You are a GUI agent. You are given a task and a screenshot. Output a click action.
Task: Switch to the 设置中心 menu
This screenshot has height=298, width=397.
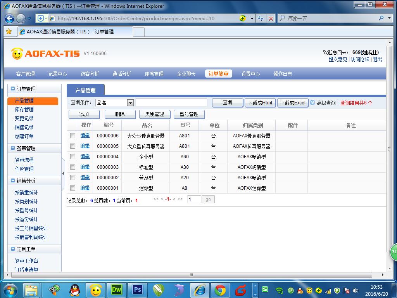(x=250, y=73)
